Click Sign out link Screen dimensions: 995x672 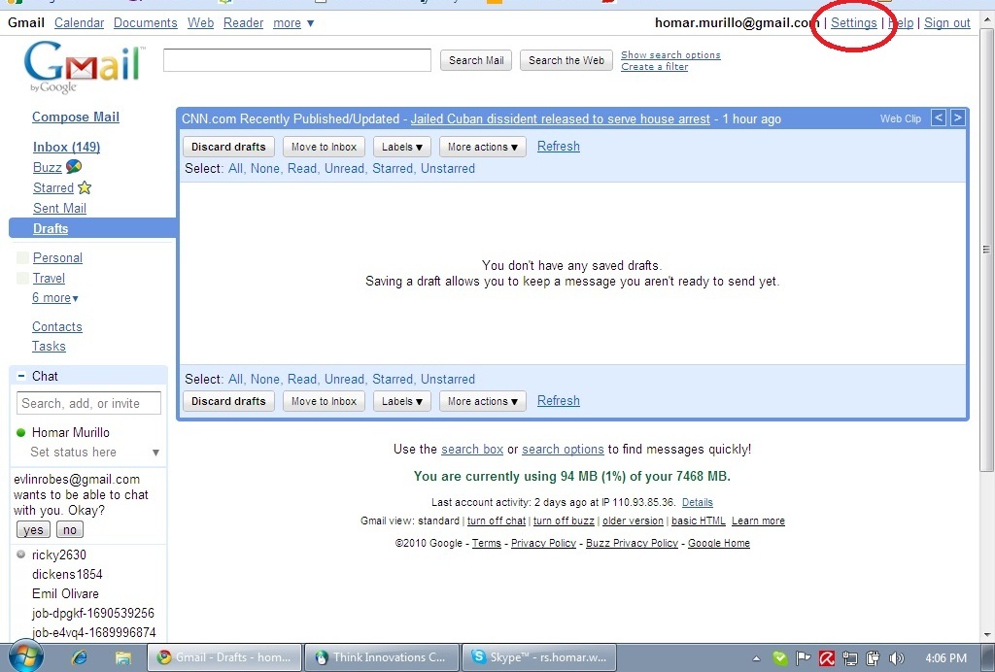[946, 23]
